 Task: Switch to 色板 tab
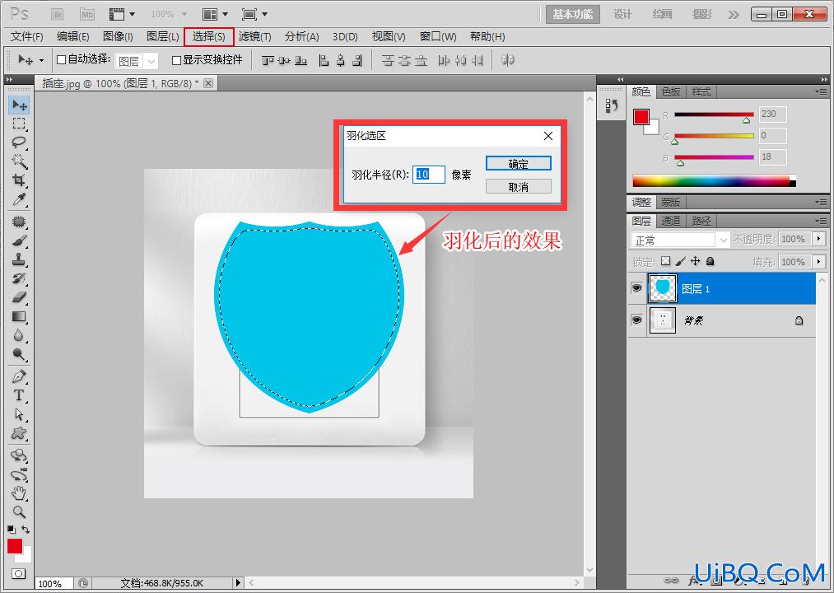point(671,92)
